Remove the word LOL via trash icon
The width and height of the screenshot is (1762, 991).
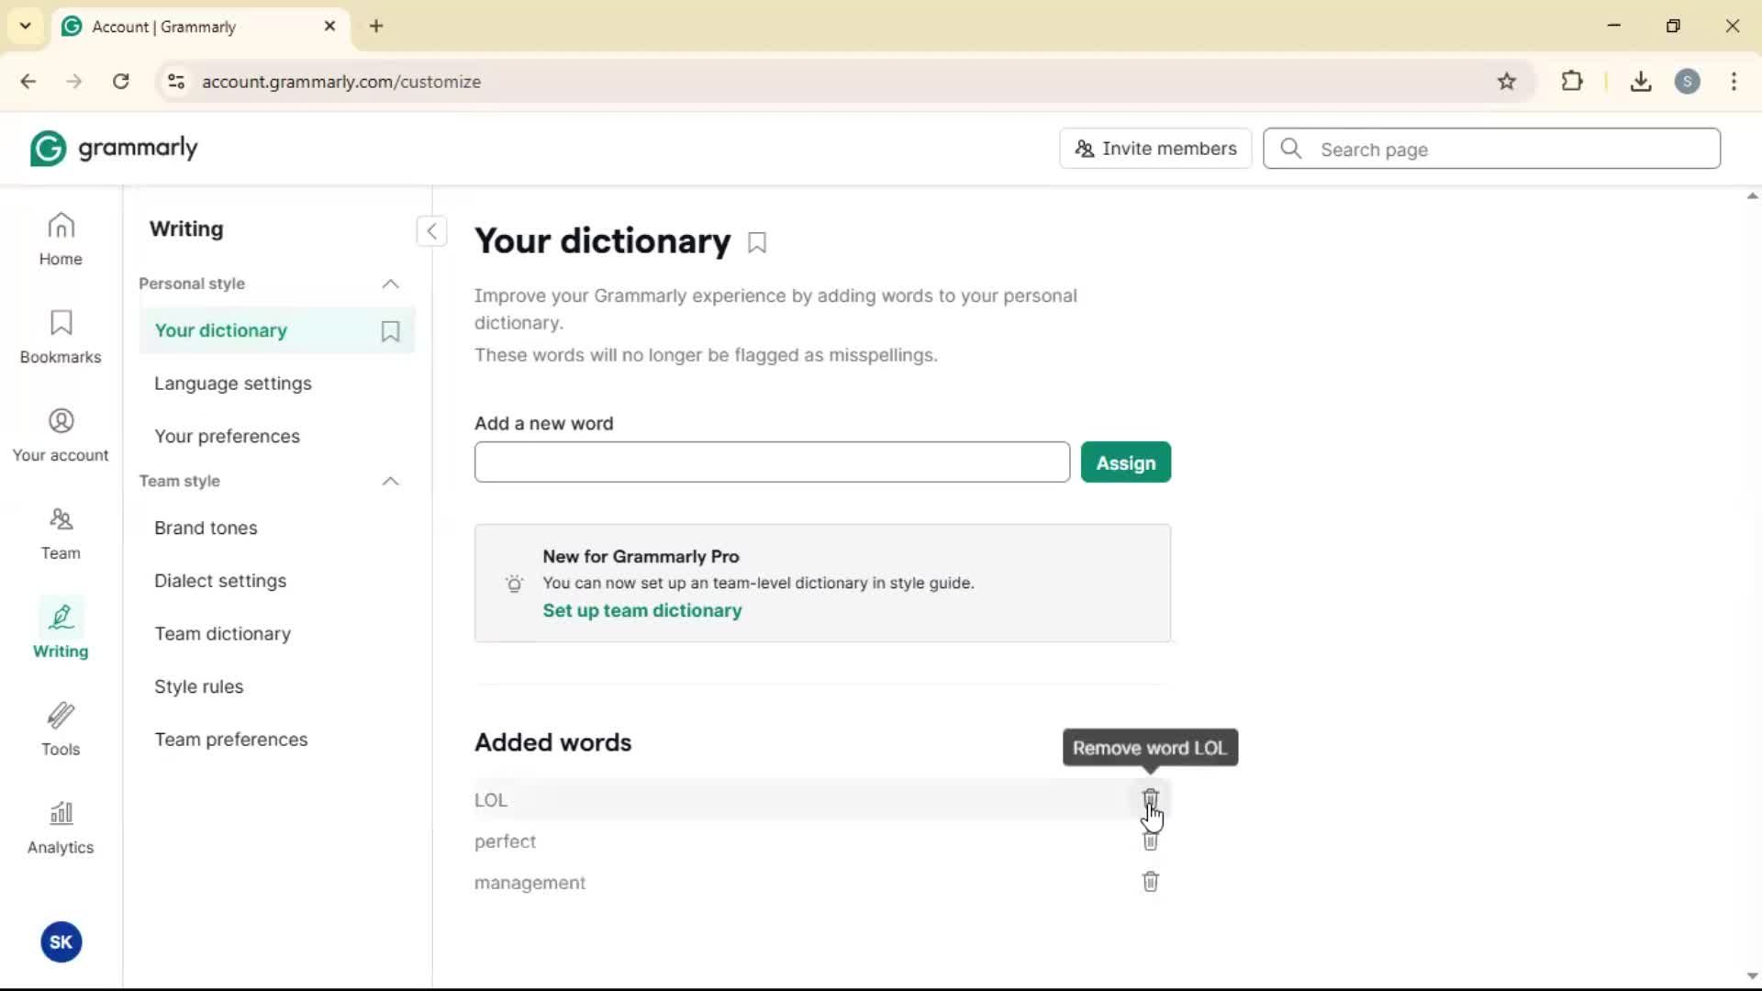pos(1150,797)
